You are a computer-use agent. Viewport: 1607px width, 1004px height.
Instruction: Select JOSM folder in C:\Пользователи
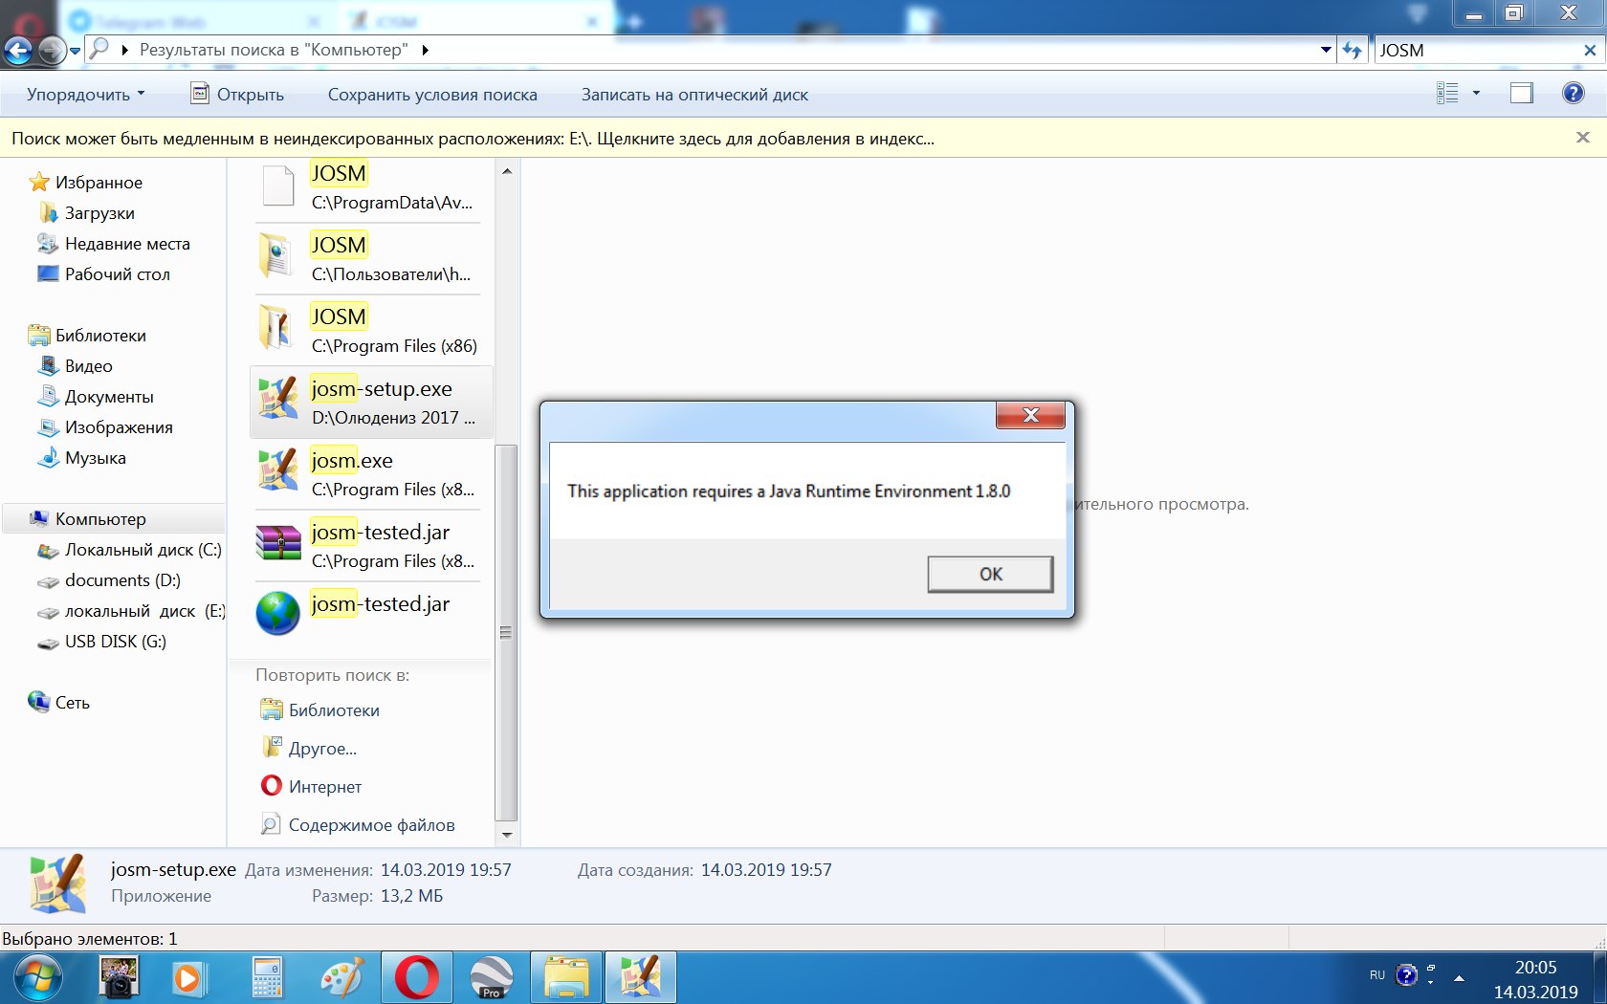(x=371, y=259)
